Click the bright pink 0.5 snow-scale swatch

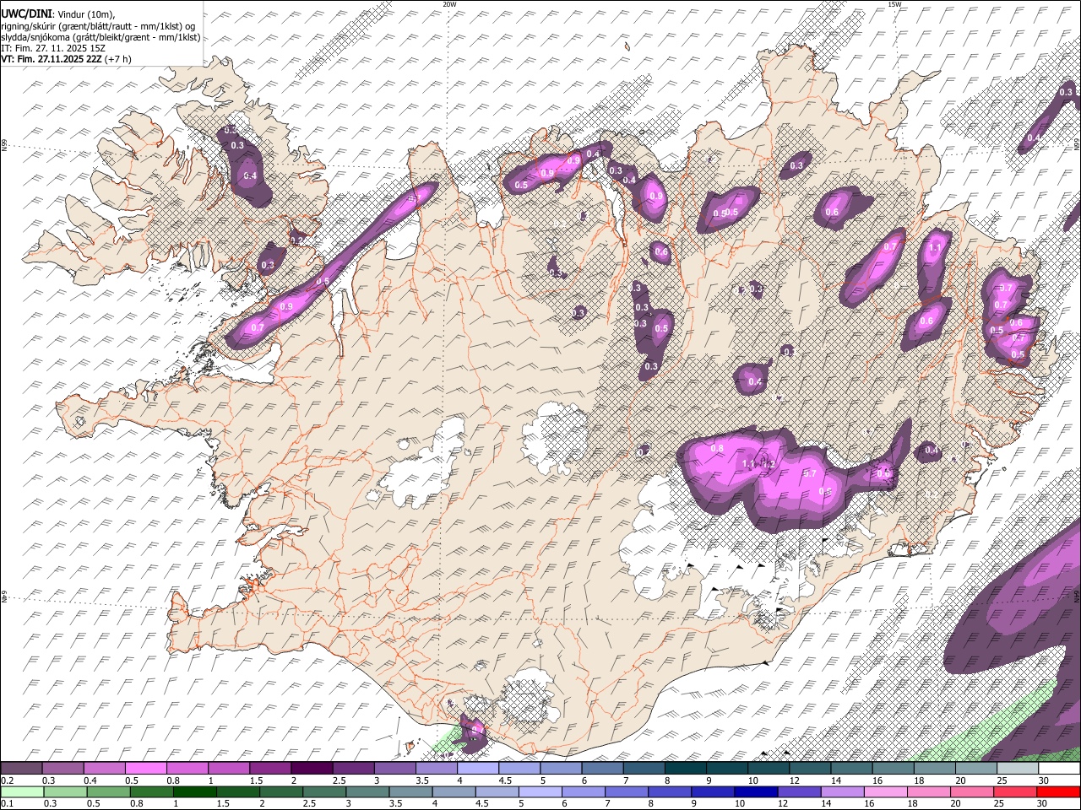145,769
